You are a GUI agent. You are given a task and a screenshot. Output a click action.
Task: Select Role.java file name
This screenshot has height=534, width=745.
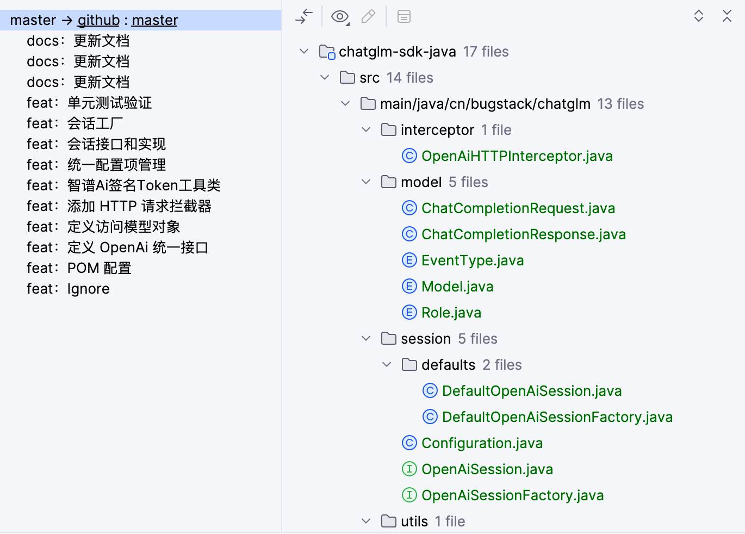pos(451,313)
